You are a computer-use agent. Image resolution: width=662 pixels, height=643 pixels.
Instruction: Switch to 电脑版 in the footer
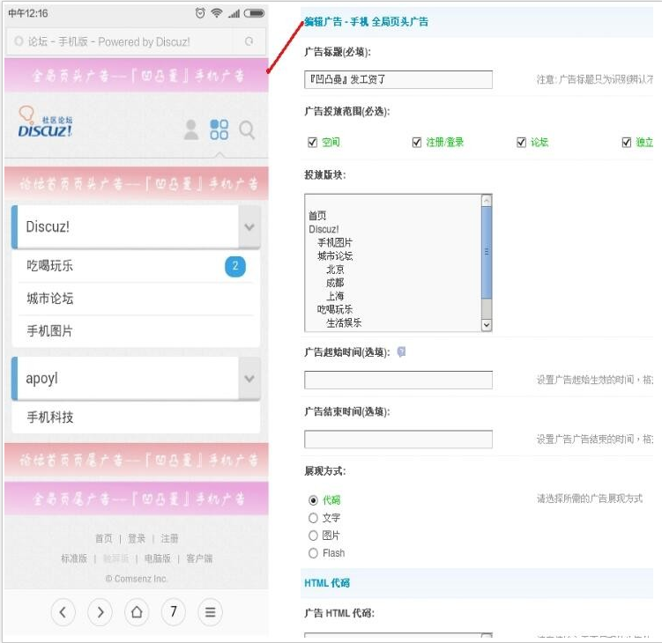point(158,558)
